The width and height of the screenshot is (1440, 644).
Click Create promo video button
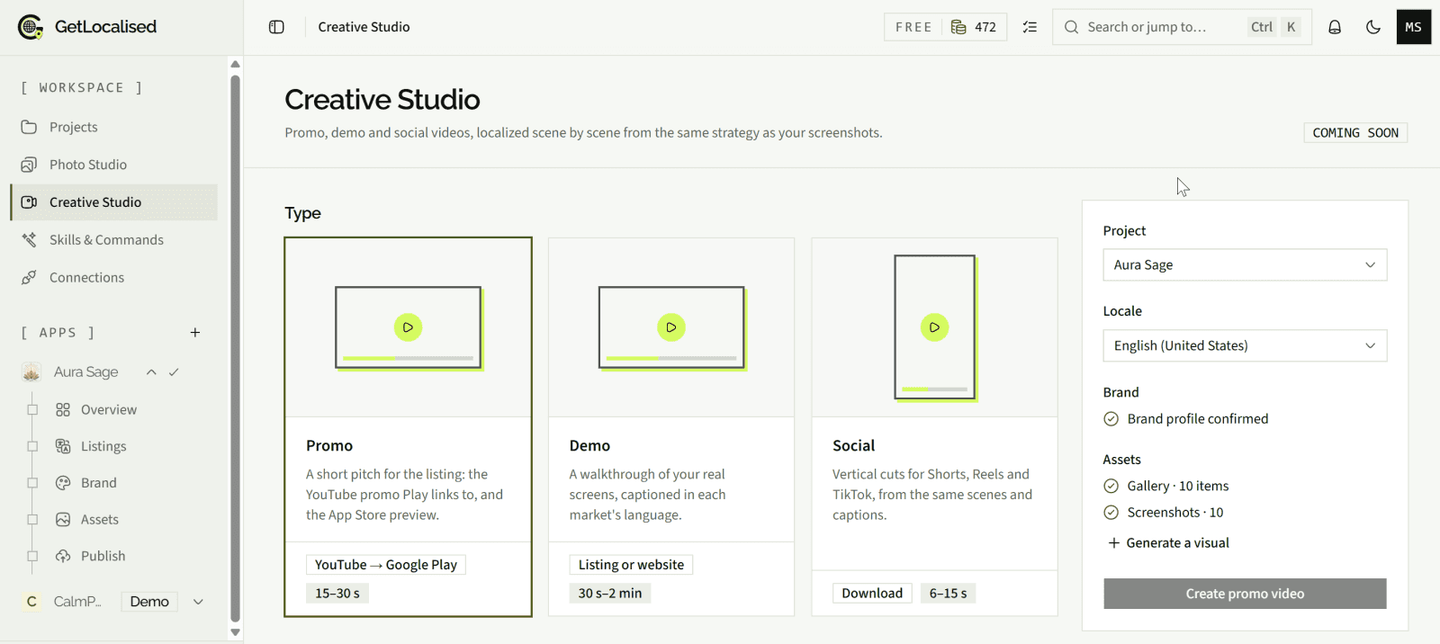(x=1245, y=594)
